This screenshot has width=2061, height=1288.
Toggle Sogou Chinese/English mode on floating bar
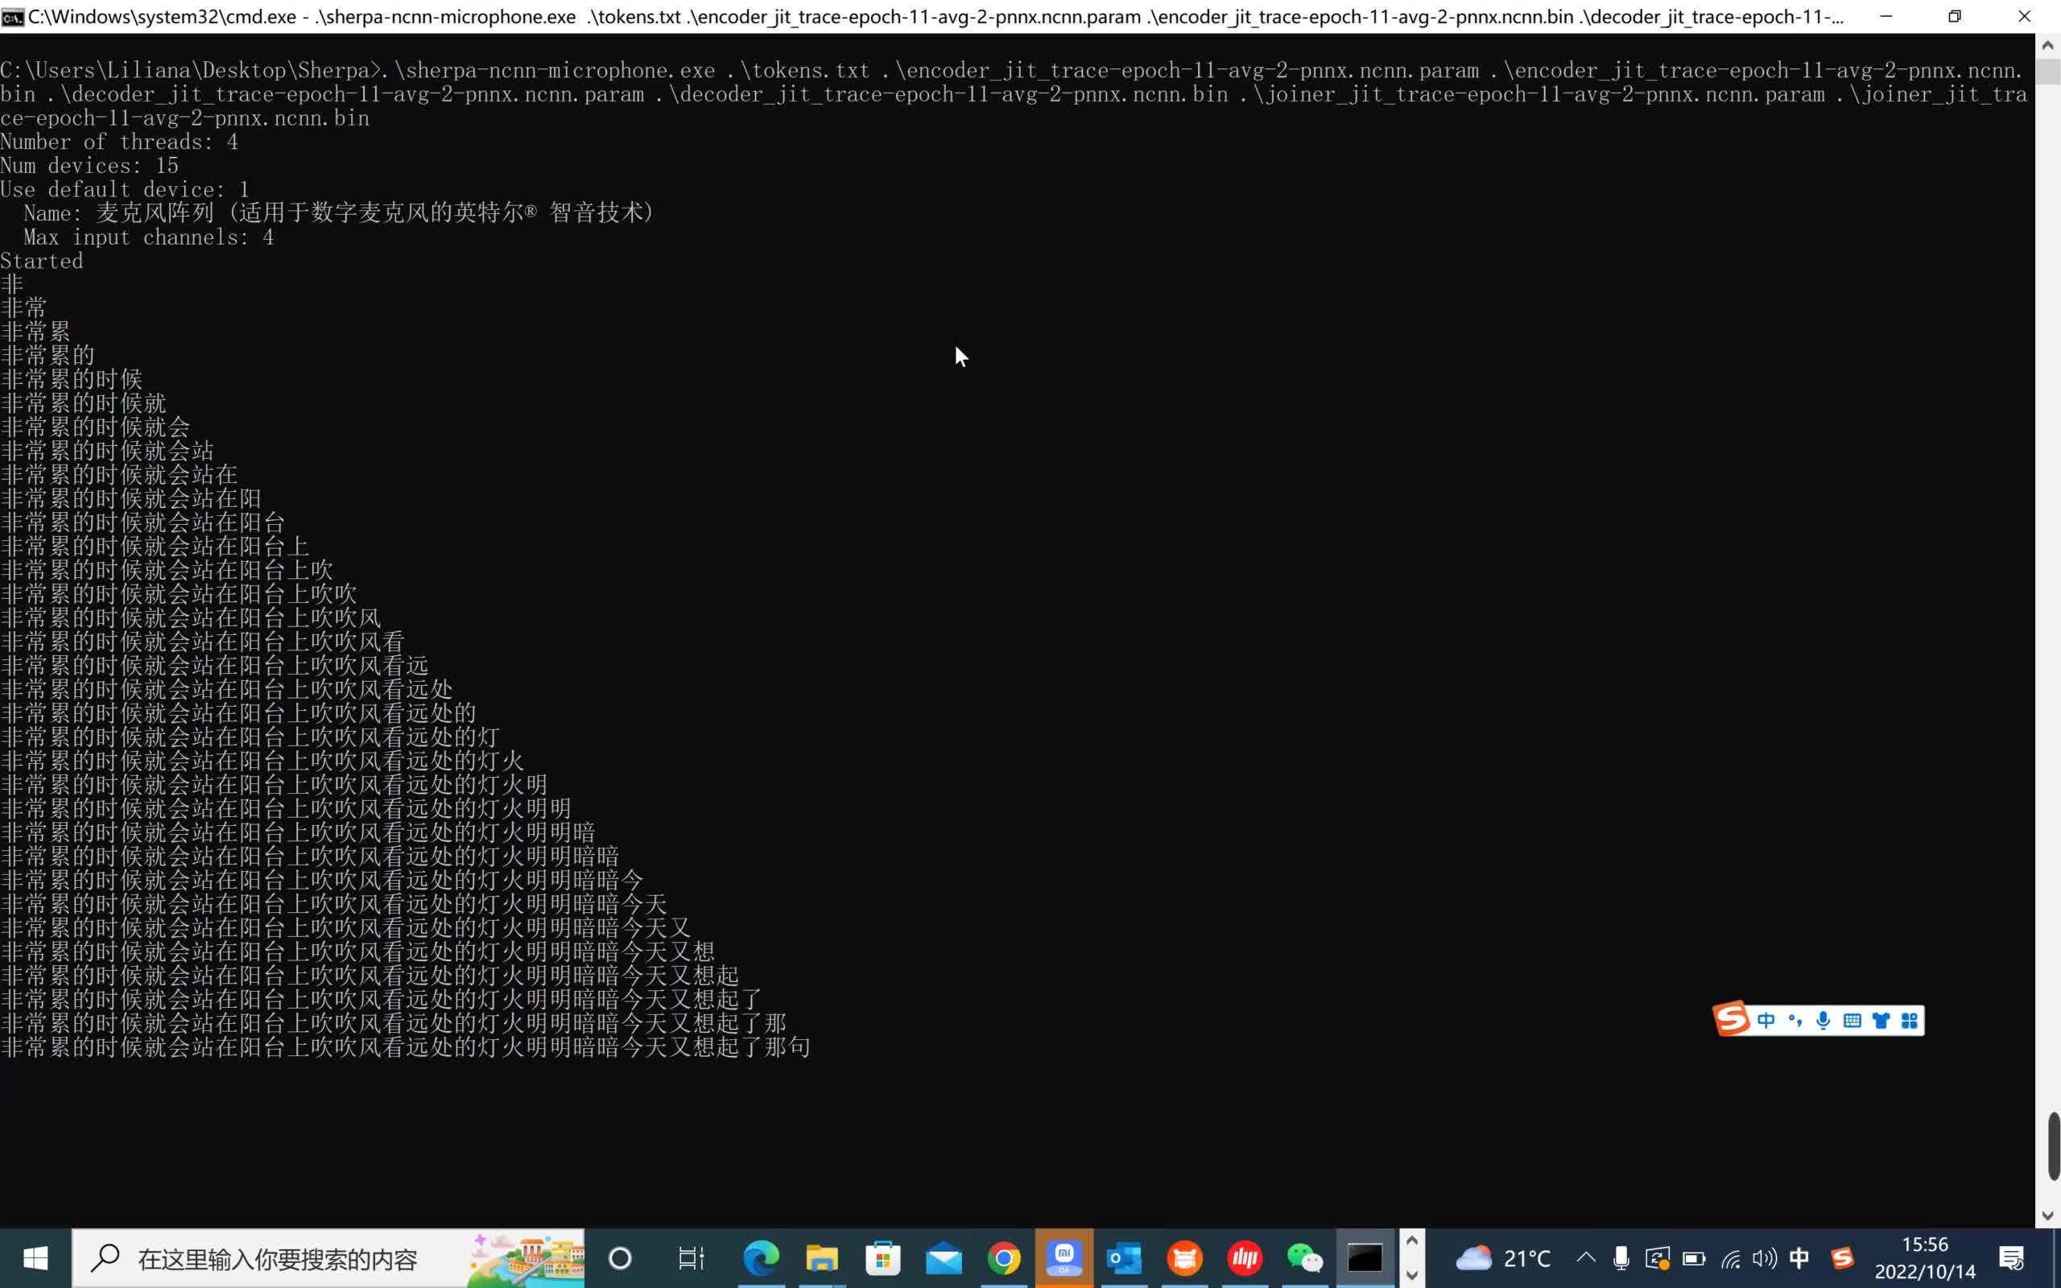(1766, 1021)
